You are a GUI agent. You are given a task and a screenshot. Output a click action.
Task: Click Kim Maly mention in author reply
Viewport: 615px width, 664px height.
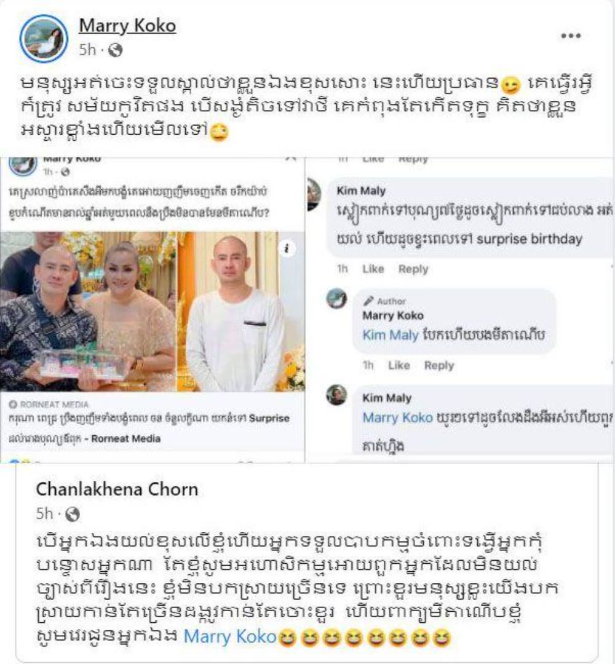391,335
